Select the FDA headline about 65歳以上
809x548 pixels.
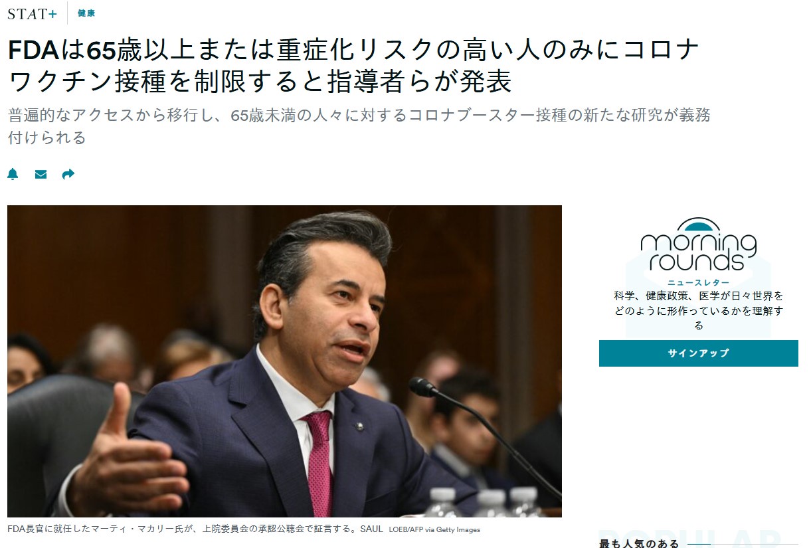[354, 66]
